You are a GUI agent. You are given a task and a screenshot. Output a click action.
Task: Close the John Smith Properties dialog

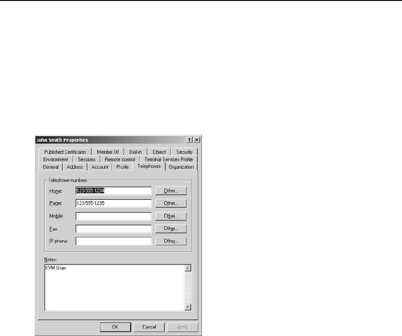coord(197,140)
